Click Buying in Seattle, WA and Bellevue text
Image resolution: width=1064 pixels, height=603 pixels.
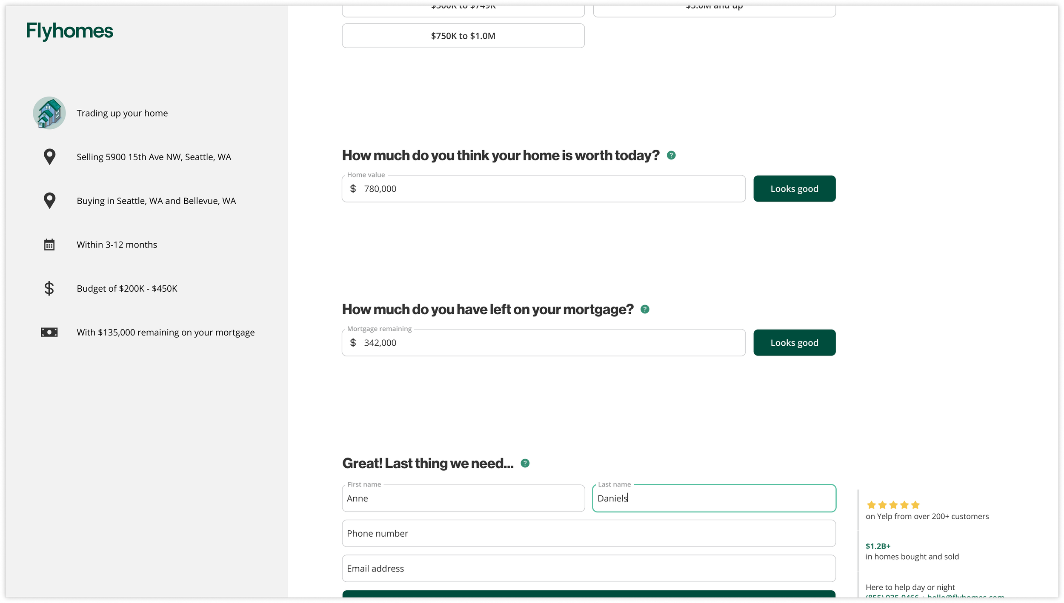[x=156, y=201]
